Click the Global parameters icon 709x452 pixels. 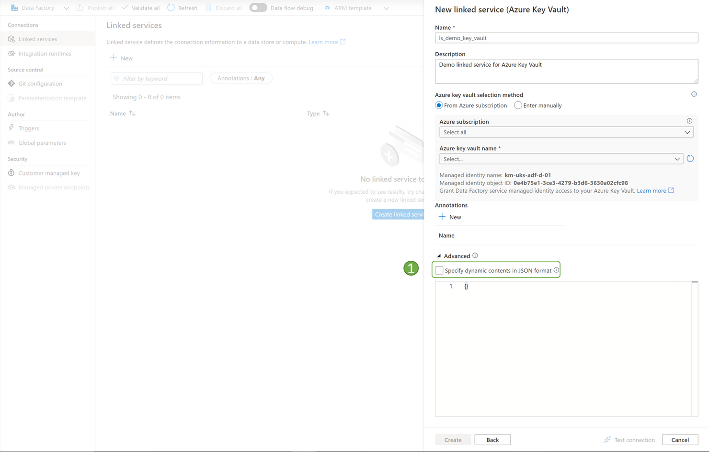pyautogui.click(x=11, y=143)
